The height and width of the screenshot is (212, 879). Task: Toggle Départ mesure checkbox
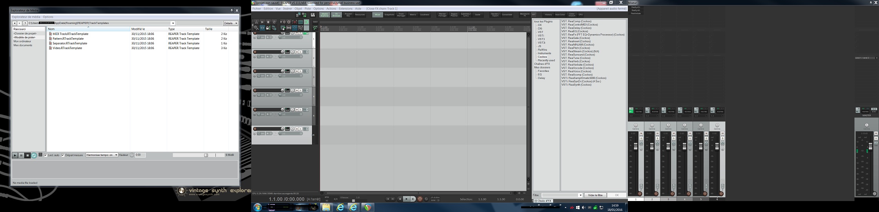pos(63,155)
